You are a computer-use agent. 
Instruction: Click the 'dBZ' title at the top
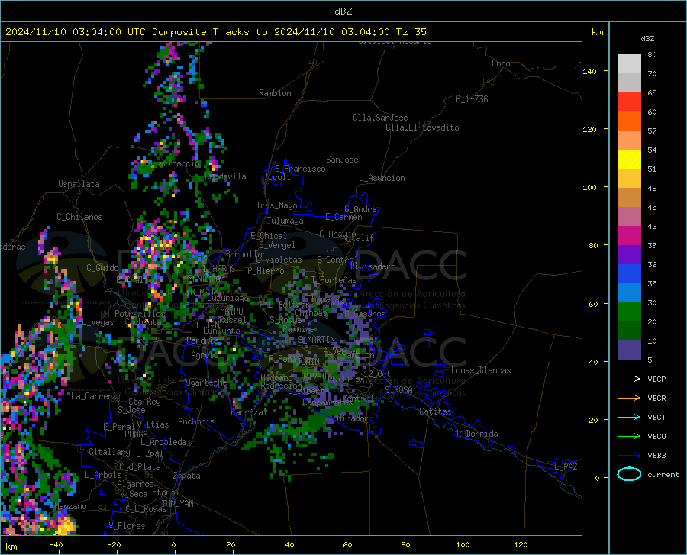[343, 11]
